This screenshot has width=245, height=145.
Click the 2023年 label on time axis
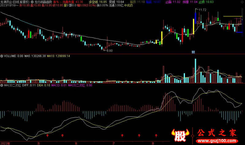click(5, 143)
